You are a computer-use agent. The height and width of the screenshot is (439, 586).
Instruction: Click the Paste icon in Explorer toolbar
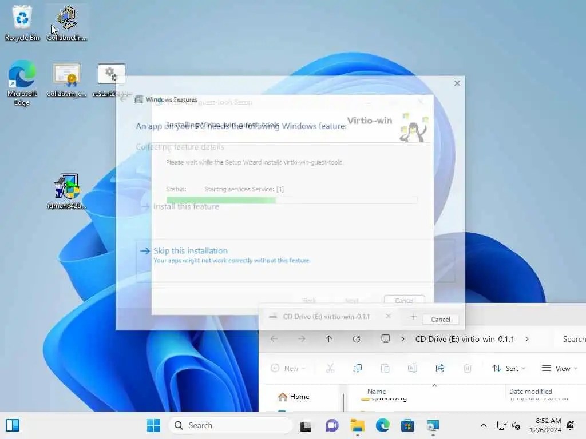385,369
